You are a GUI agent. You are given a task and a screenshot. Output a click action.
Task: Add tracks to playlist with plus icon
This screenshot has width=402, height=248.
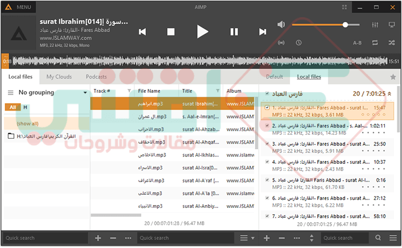(266, 238)
